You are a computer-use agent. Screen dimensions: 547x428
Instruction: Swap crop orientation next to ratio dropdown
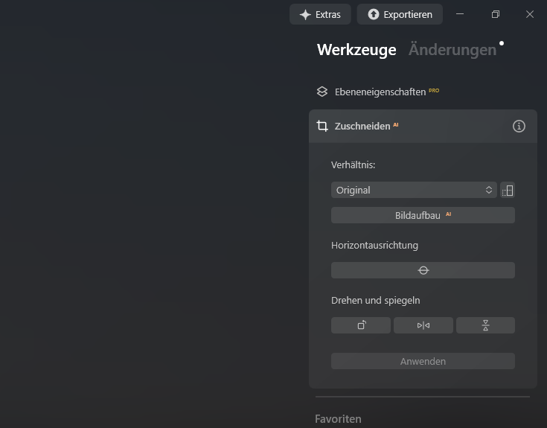coord(508,190)
